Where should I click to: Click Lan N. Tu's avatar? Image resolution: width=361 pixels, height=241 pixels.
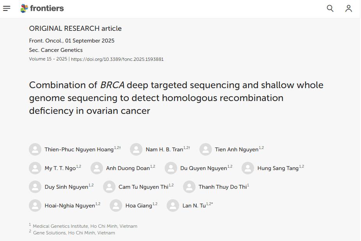[x=173, y=206]
